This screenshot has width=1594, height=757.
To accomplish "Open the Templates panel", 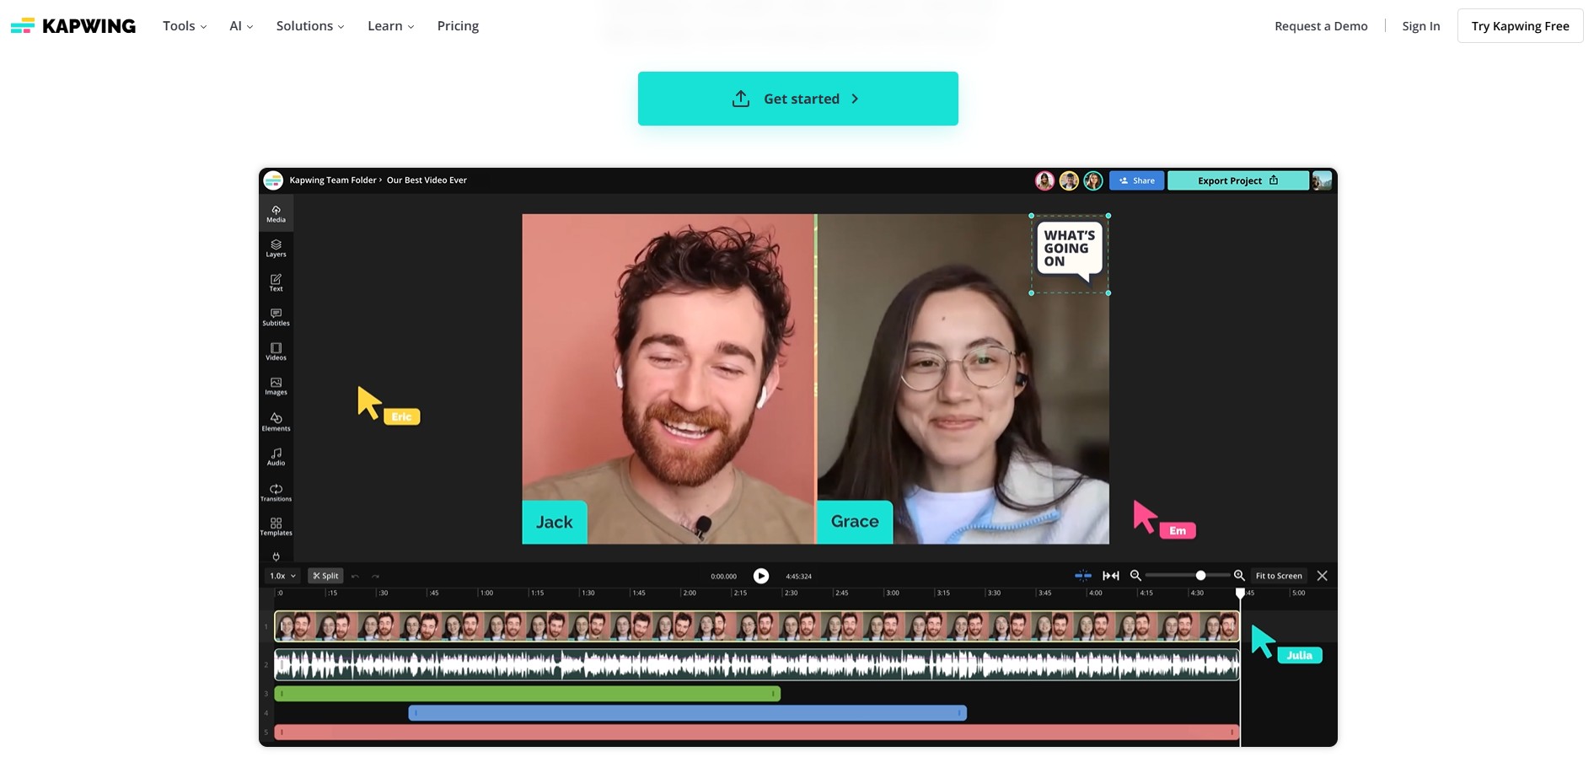I will [x=276, y=527].
